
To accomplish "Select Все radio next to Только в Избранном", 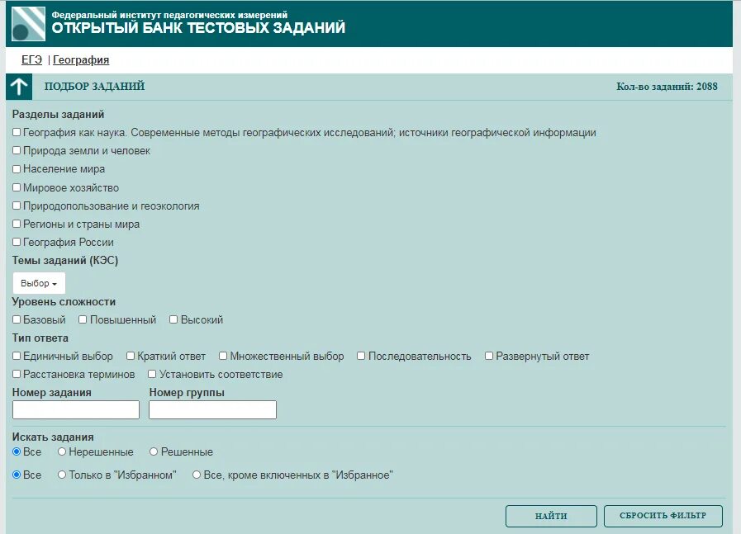I will [x=17, y=475].
